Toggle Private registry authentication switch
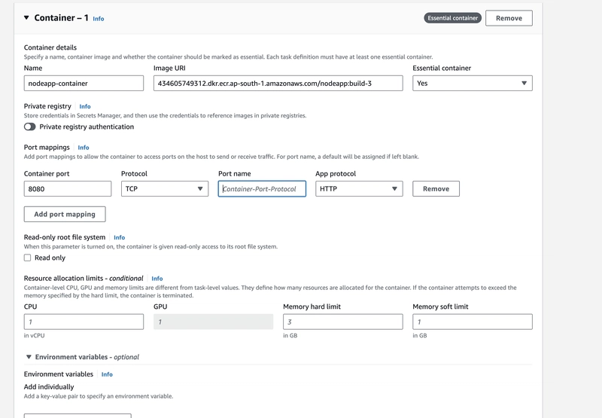Viewport: 602px width, 418px height. coord(29,127)
